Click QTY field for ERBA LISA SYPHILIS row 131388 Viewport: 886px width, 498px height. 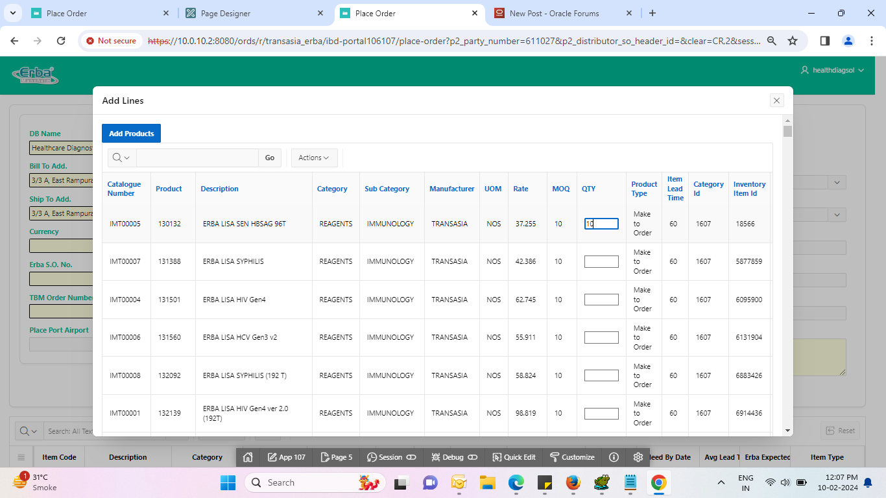(x=601, y=261)
